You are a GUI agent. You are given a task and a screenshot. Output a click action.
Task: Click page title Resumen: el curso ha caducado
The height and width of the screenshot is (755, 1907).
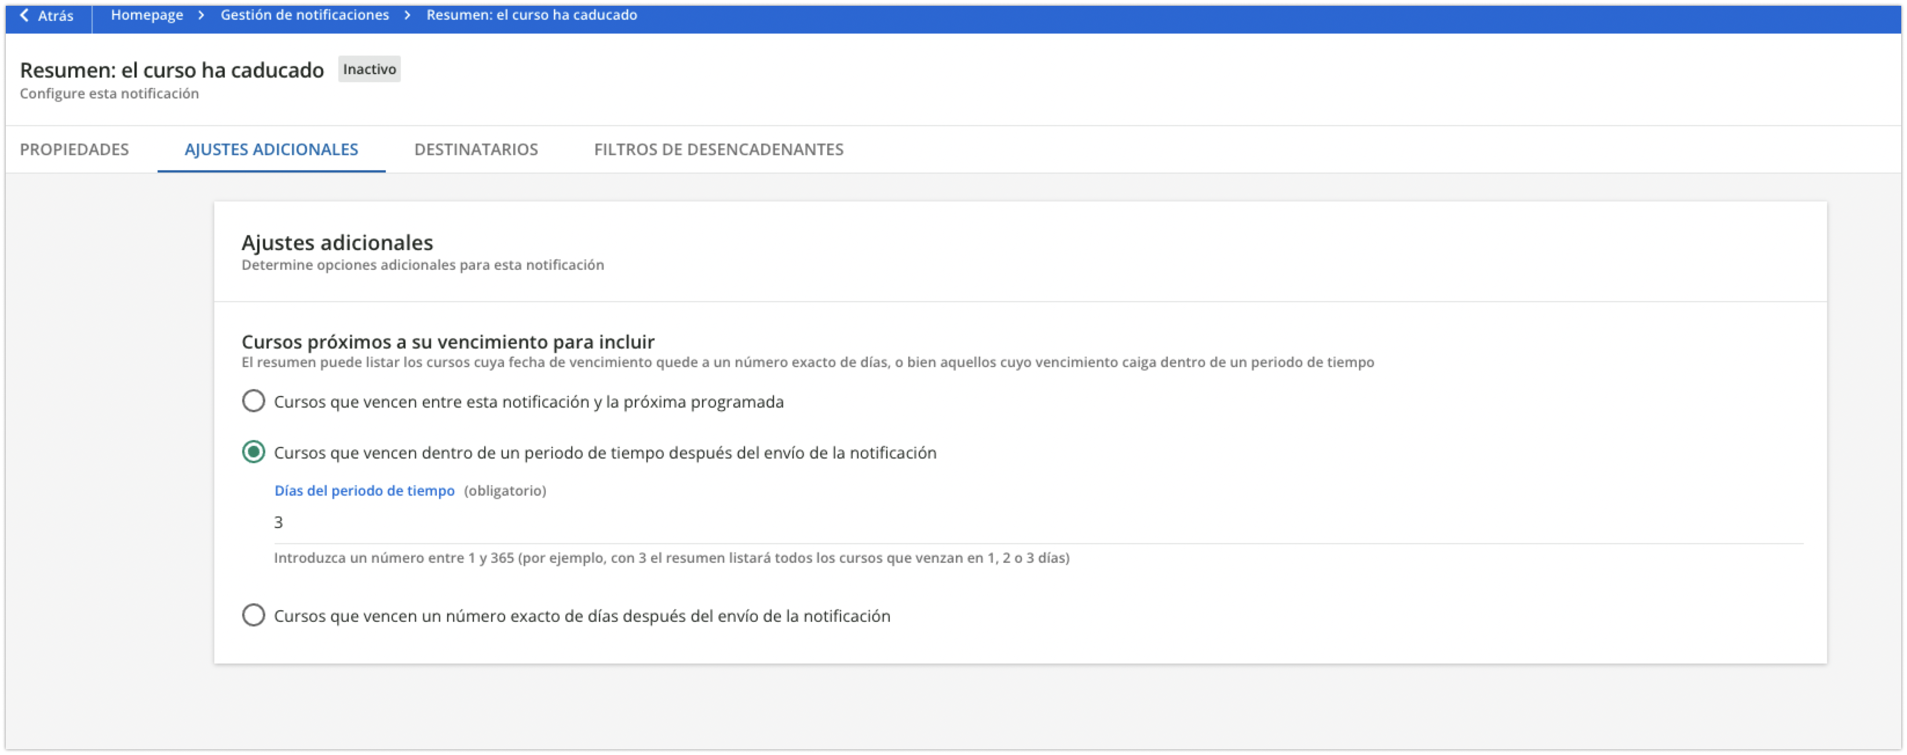[x=171, y=70]
